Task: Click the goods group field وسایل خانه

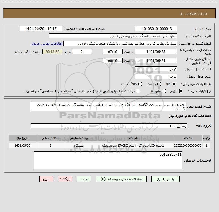Action: (109, 126)
